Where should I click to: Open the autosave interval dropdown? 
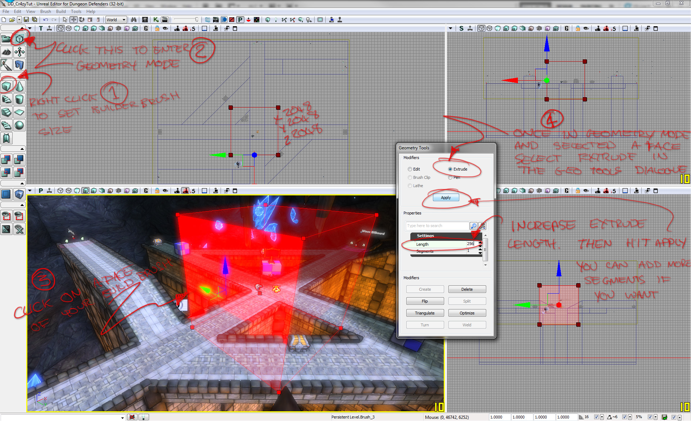pos(679,417)
